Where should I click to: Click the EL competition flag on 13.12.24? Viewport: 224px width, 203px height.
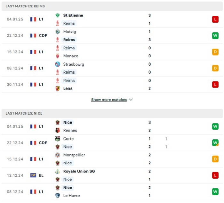pyautogui.click(x=33, y=175)
